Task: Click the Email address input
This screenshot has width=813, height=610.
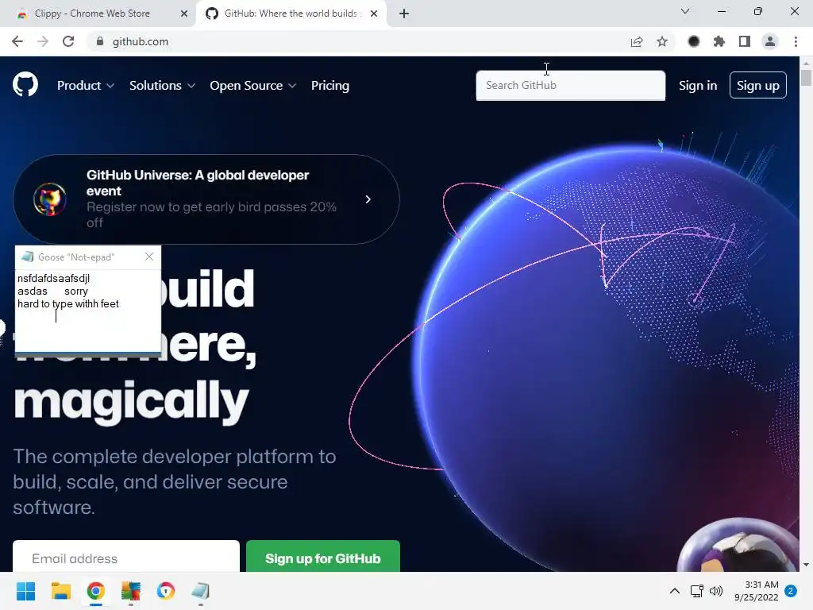Action: 126,558
